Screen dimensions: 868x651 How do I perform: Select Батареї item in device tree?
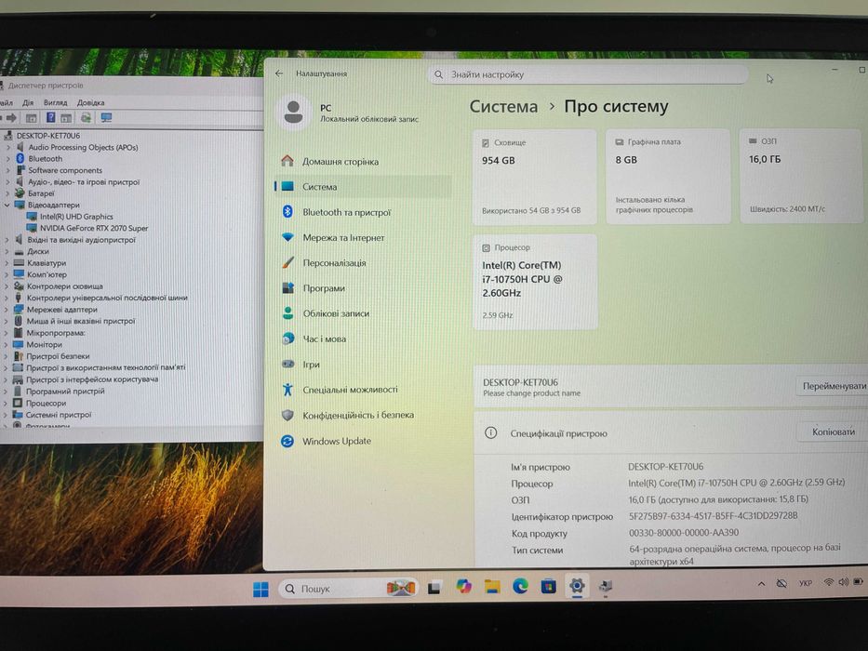tap(41, 193)
